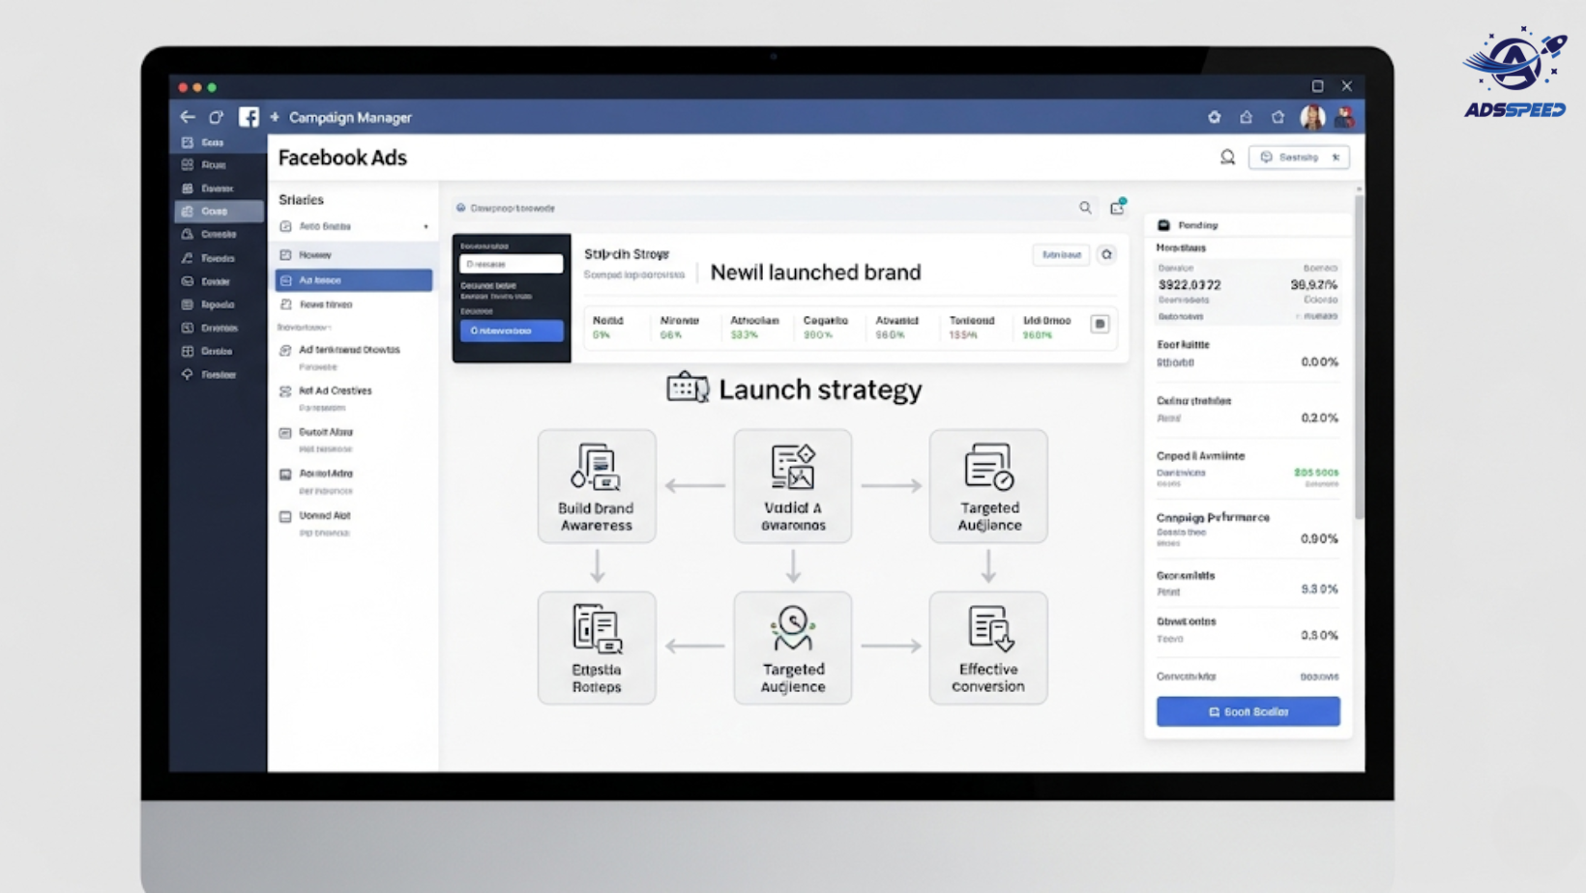1586x893 pixels.
Task: Click the campaign search bar field
Action: [764, 208]
